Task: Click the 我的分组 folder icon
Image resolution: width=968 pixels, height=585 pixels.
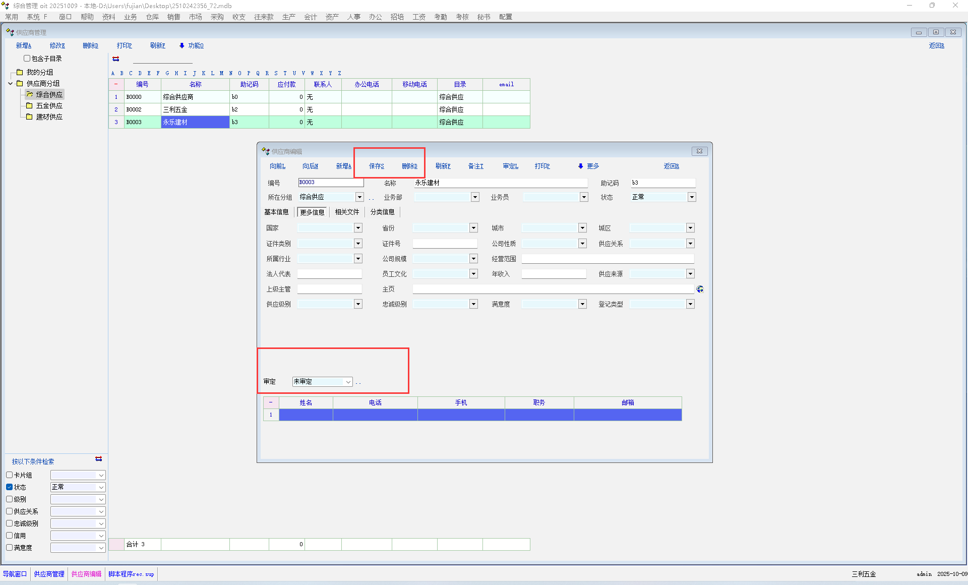Action: coord(20,72)
